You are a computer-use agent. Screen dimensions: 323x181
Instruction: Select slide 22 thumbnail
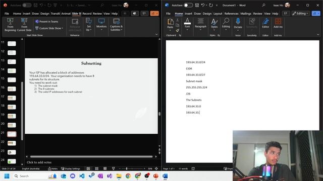[12, 143]
